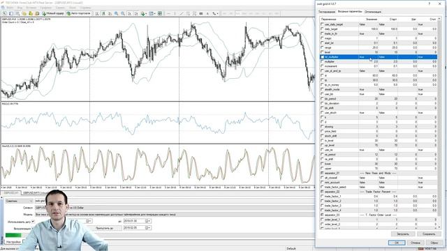The height and width of the screenshot is (251, 447).
Task: Open the Настройки tab of the tester
Action: click(x=13, y=242)
